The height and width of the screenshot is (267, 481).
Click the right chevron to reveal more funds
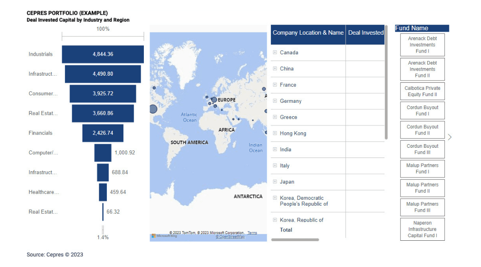[x=450, y=137]
